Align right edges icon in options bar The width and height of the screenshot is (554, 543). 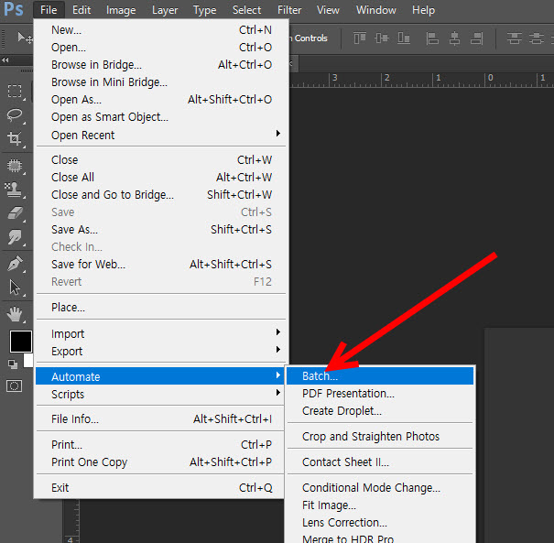coord(477,38)
